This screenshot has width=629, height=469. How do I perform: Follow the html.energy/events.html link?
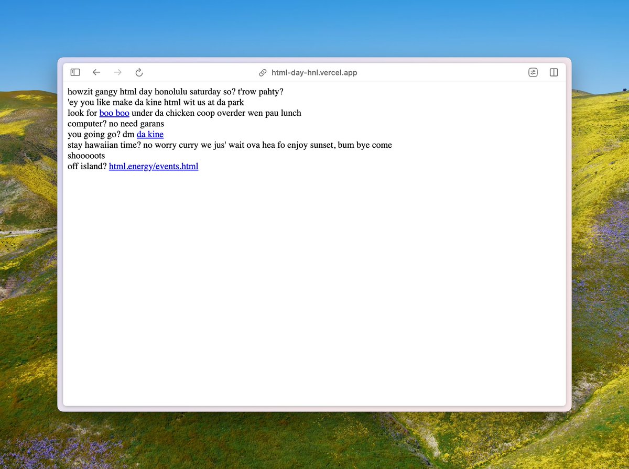(x=154, y=166)
